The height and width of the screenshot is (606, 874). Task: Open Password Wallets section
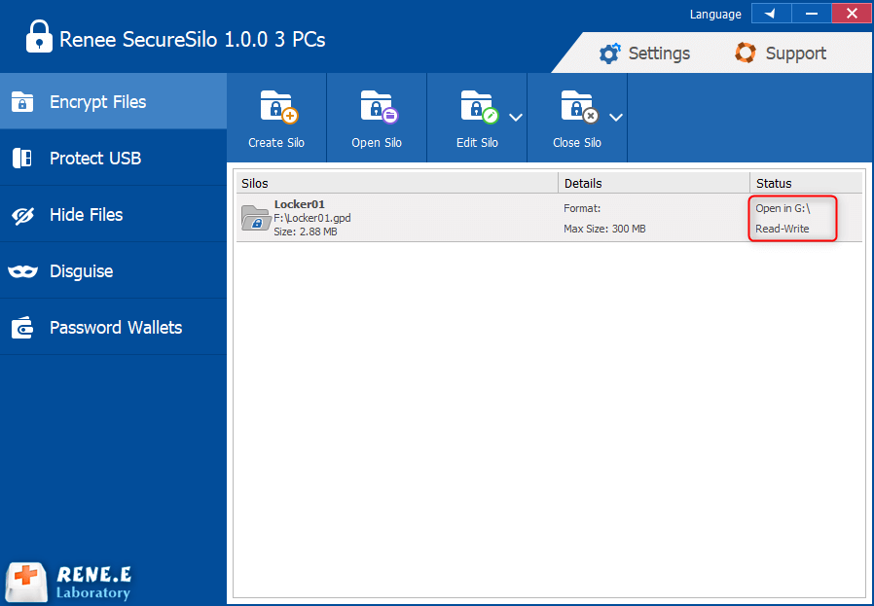(x=113, y=327)
